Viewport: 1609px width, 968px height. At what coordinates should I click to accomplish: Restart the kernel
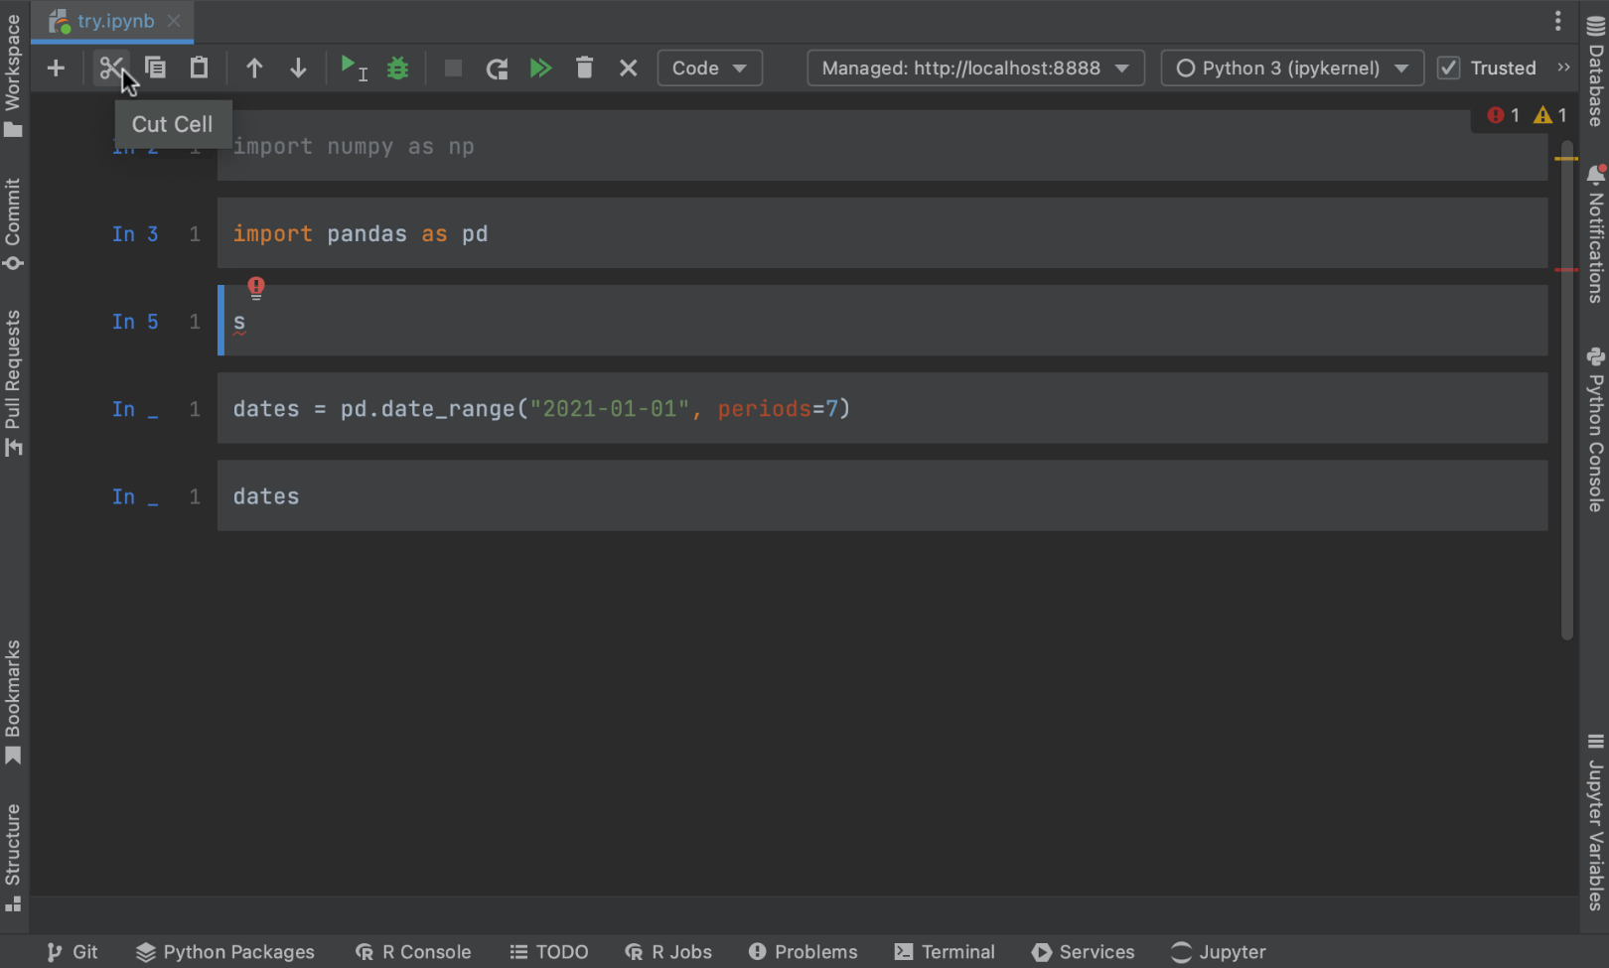(x=497, y=69)
